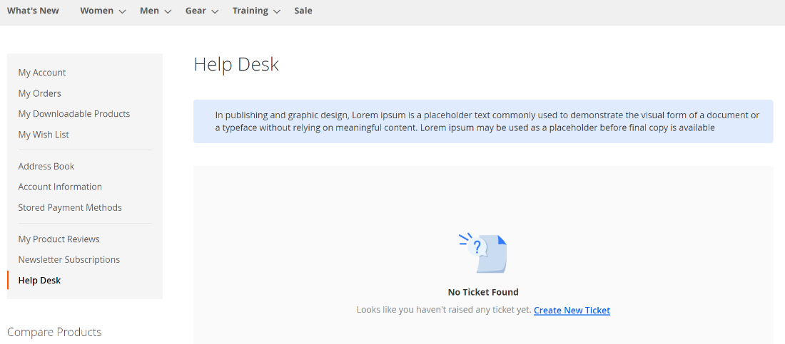Image resolution: width=785 pixels, height=344 pixels.
Task: Expand the Training menu chevron
Action: click(x=277, y=11)
